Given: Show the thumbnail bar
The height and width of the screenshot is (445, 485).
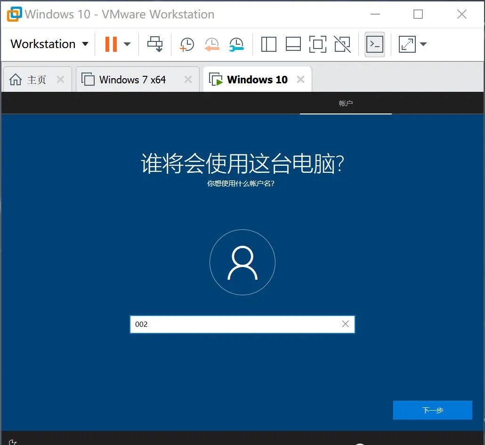Looking at the screenshot, I should click(x=293, y=44).
